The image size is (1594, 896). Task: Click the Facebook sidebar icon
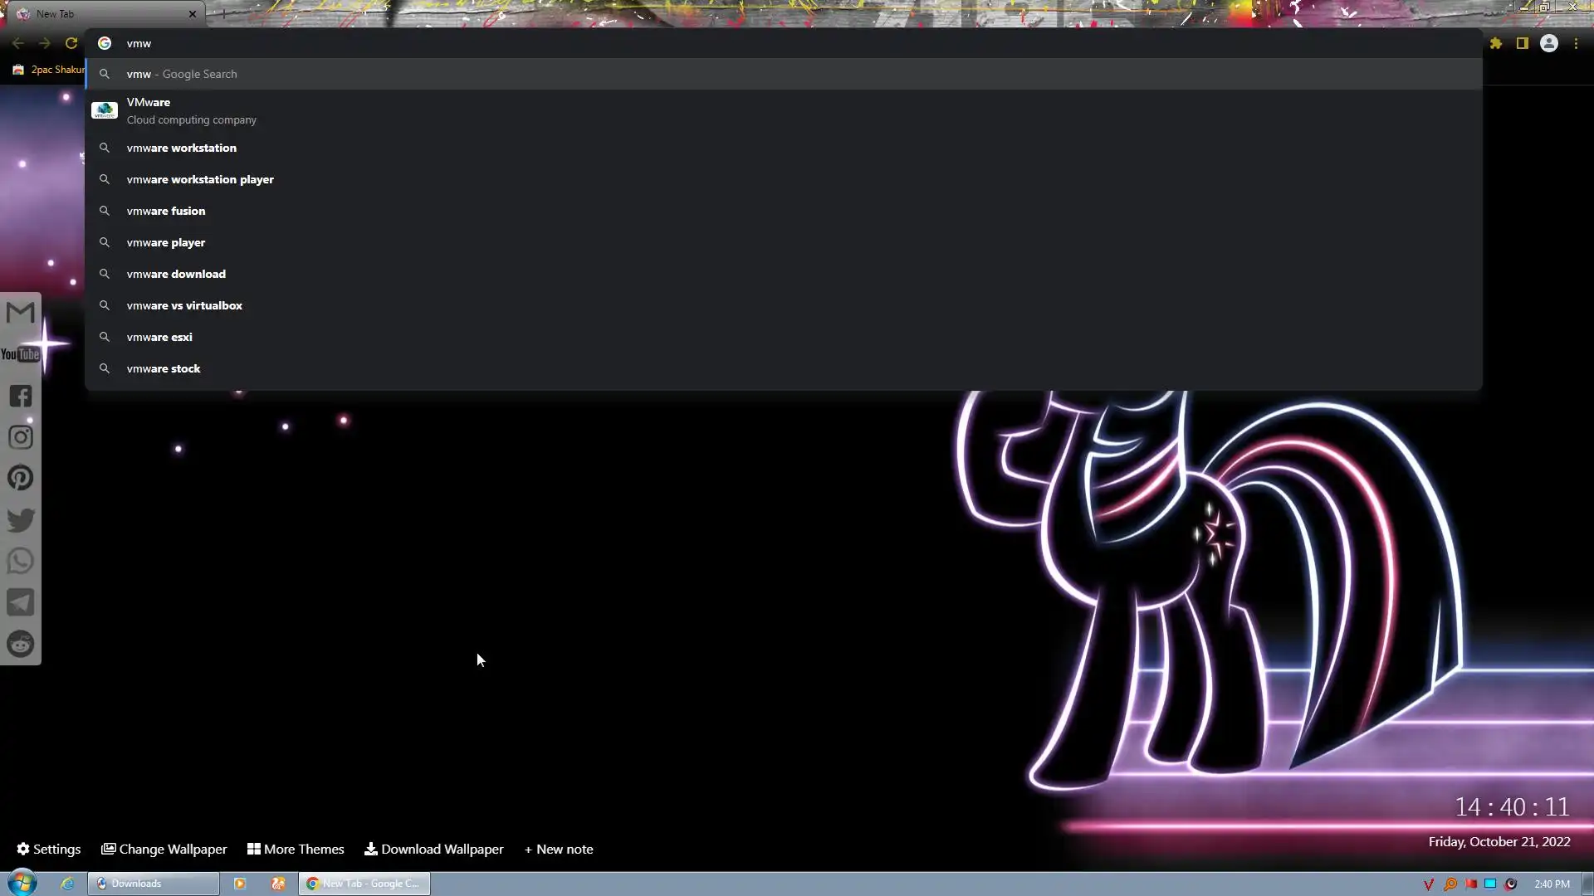[20, 396]
